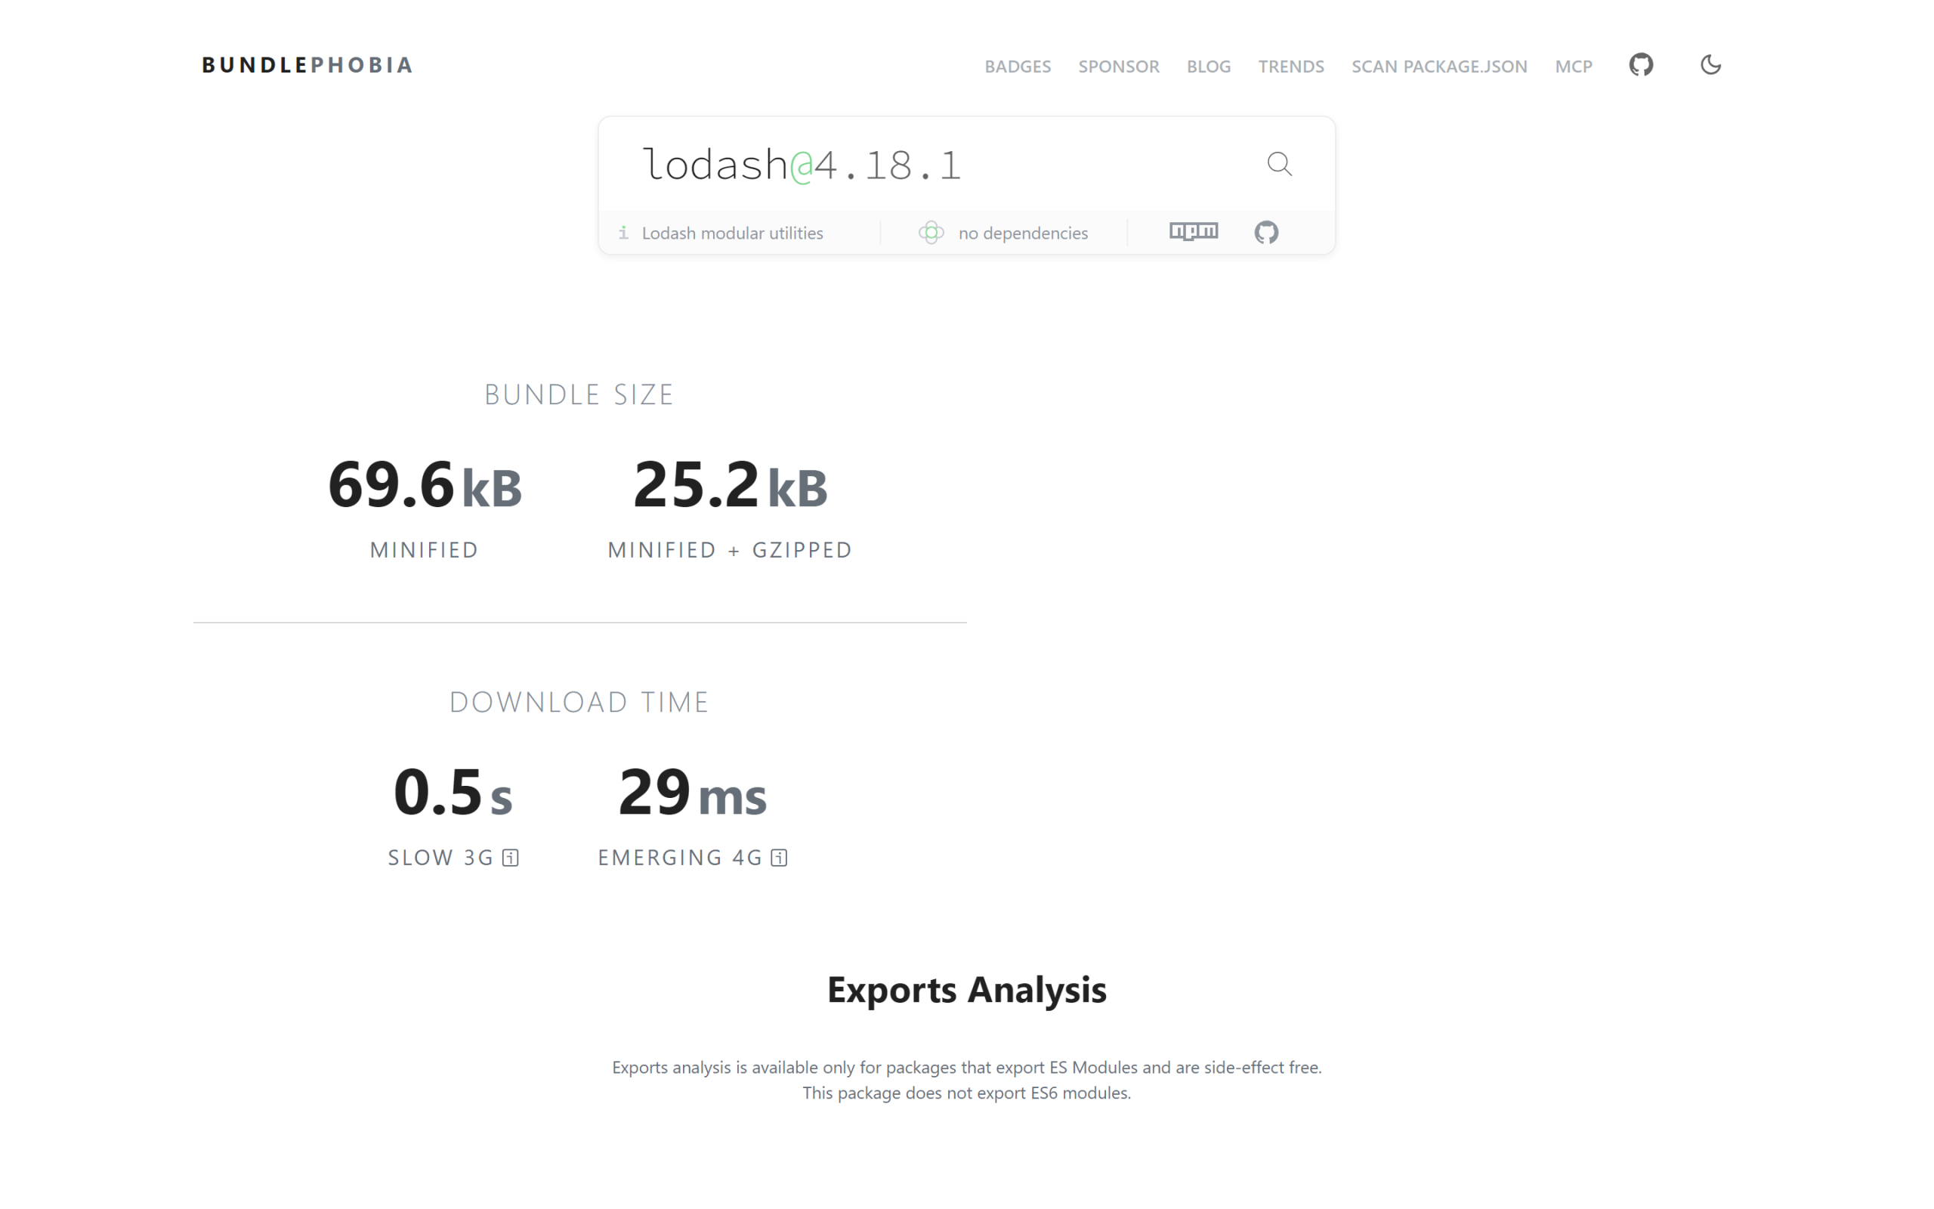Click the DOWNLOAD TIME heading
This screenshot has height=1209, width=1934.
[x=579, y=702]
